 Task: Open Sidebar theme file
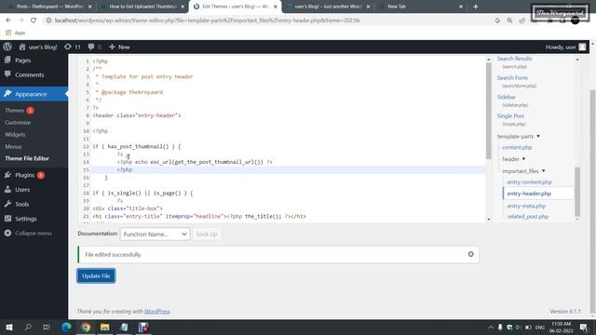507,97
